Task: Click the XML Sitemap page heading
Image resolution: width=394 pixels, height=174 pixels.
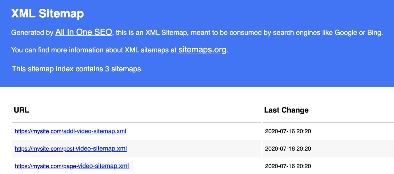Action: click(47, 13)
